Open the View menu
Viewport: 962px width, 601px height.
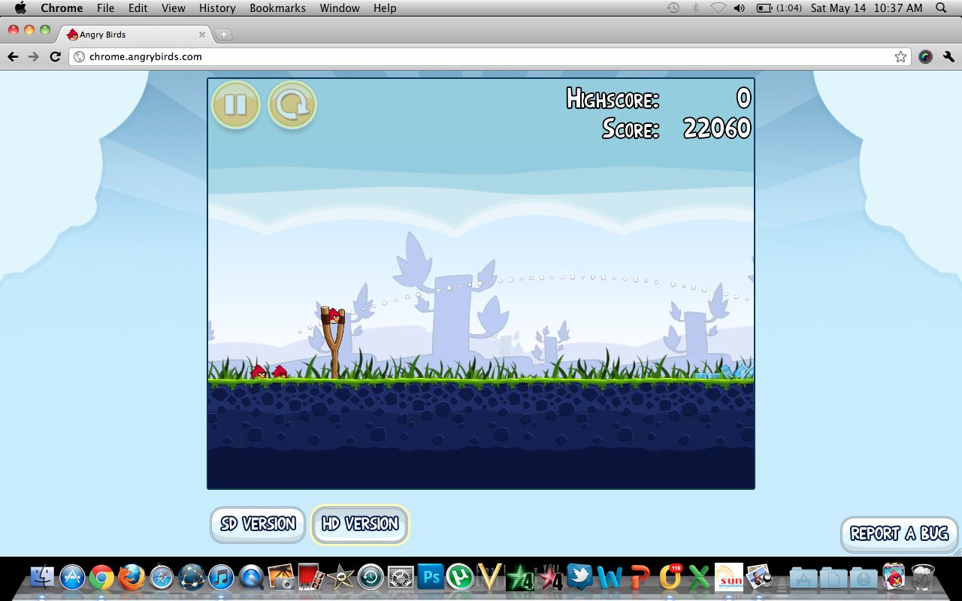(174, 8)
